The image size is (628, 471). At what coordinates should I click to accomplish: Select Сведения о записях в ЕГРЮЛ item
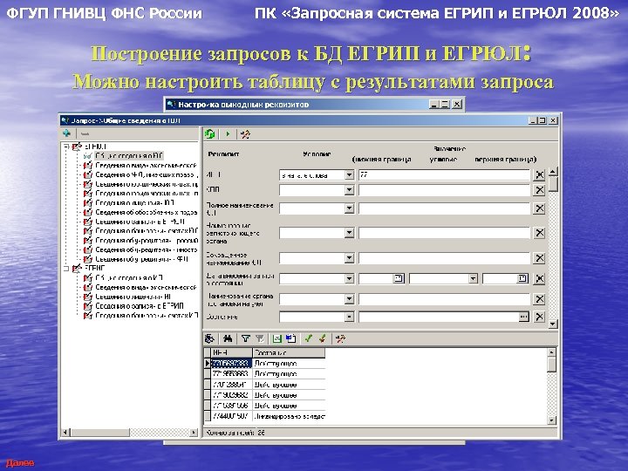[140, 222]
